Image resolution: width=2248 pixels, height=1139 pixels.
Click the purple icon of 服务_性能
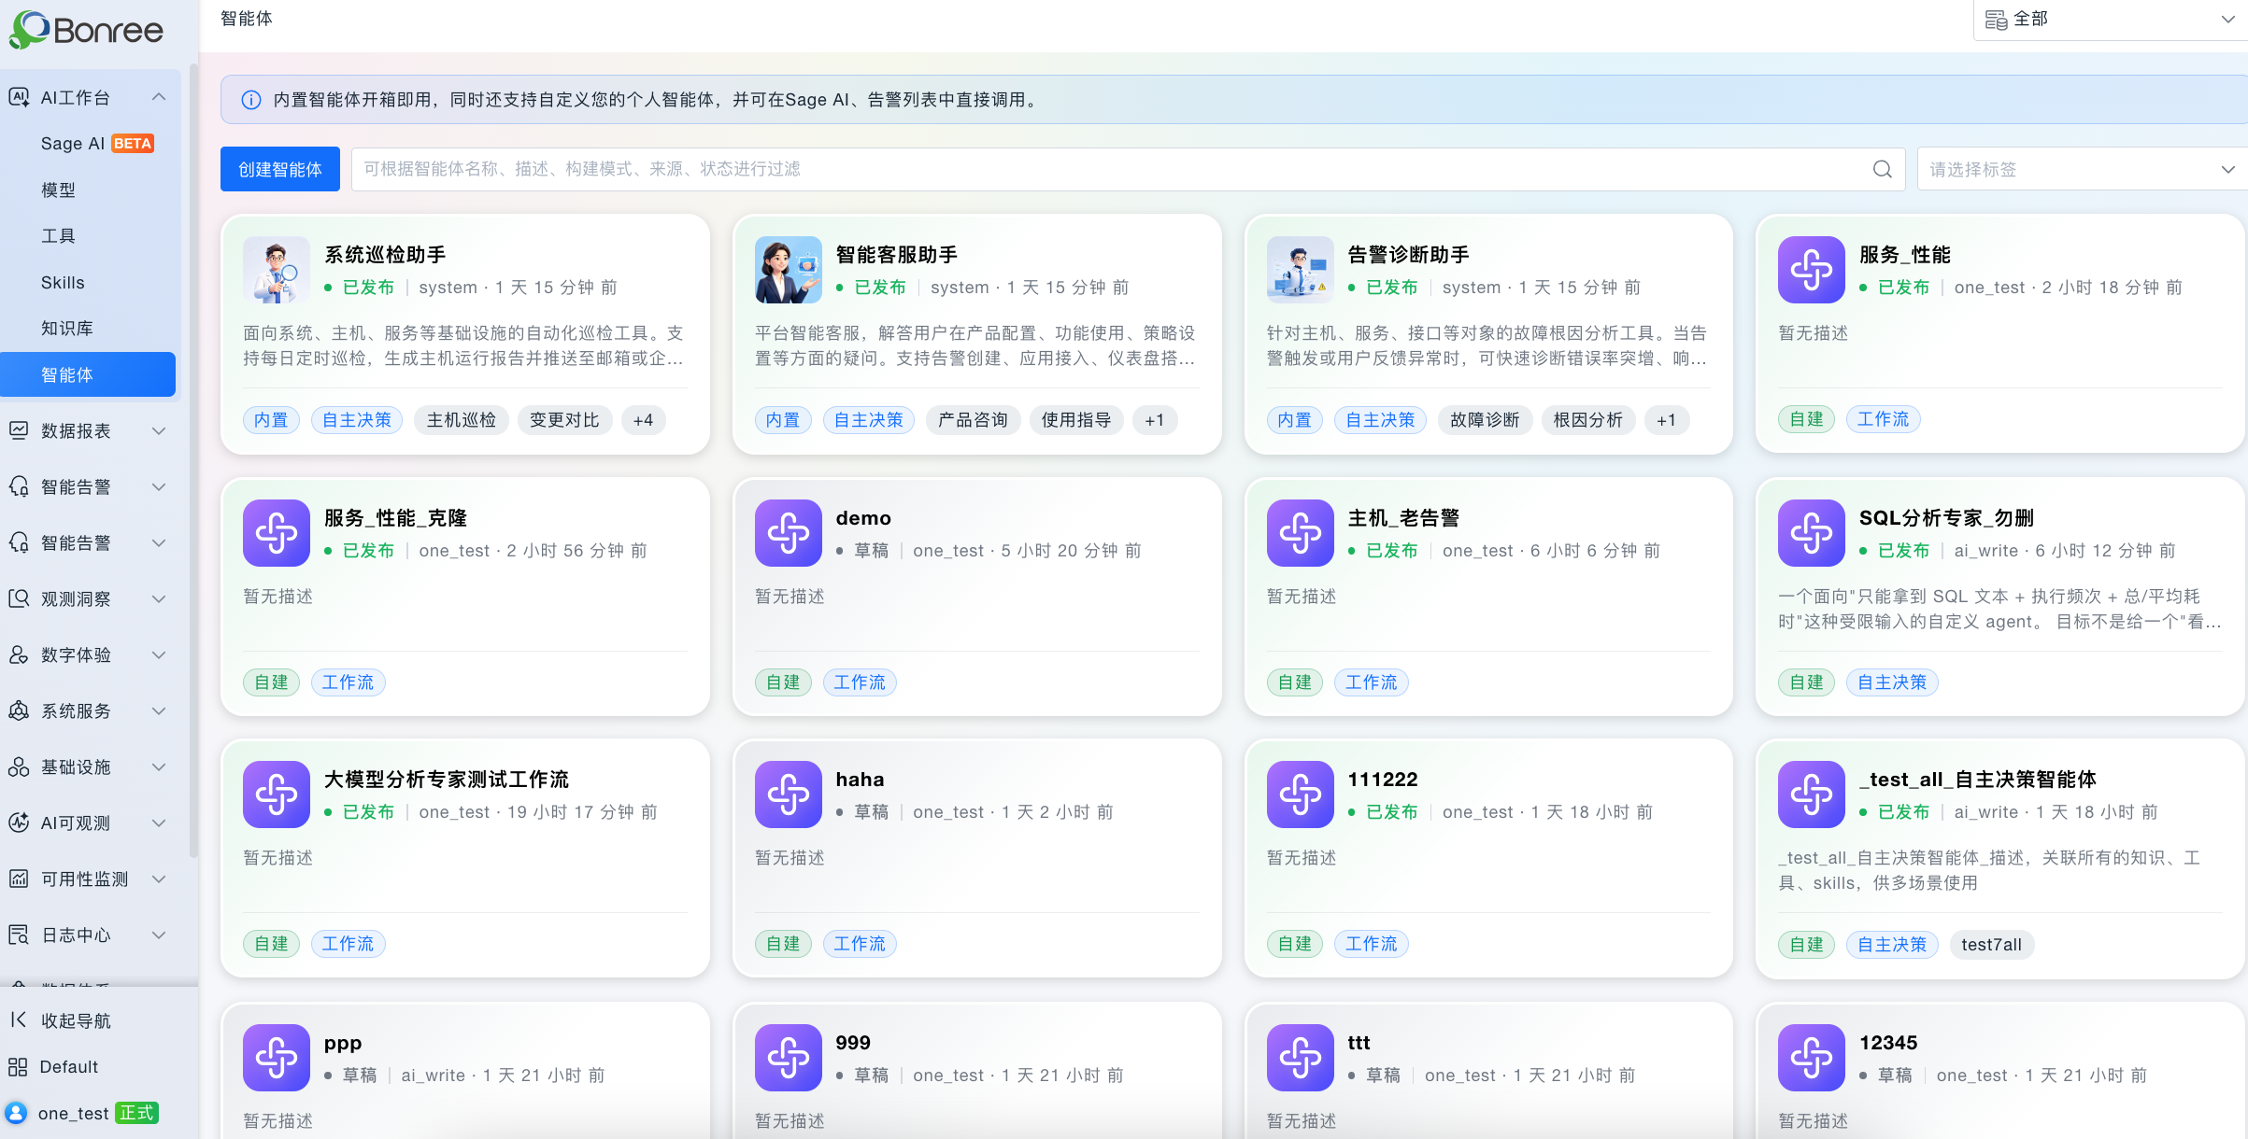1811,270
